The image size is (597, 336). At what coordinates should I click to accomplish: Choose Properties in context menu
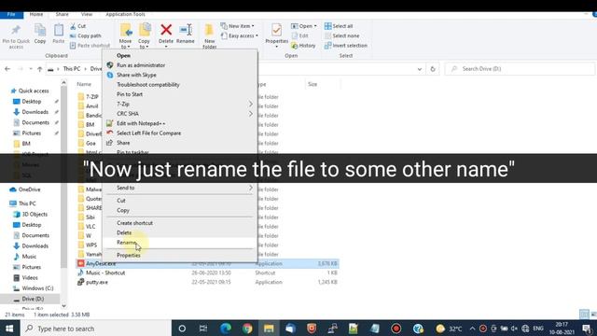pos(179,255)
